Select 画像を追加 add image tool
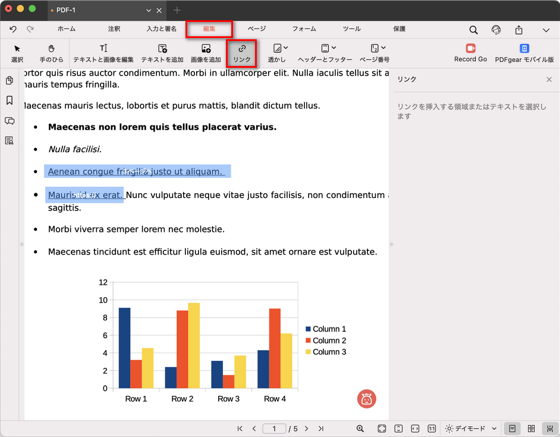Screen dimensions: 560x437 pos(206,52)
